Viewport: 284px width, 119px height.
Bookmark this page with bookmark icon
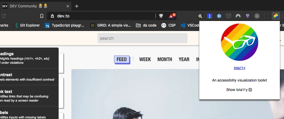coord(42,16)
